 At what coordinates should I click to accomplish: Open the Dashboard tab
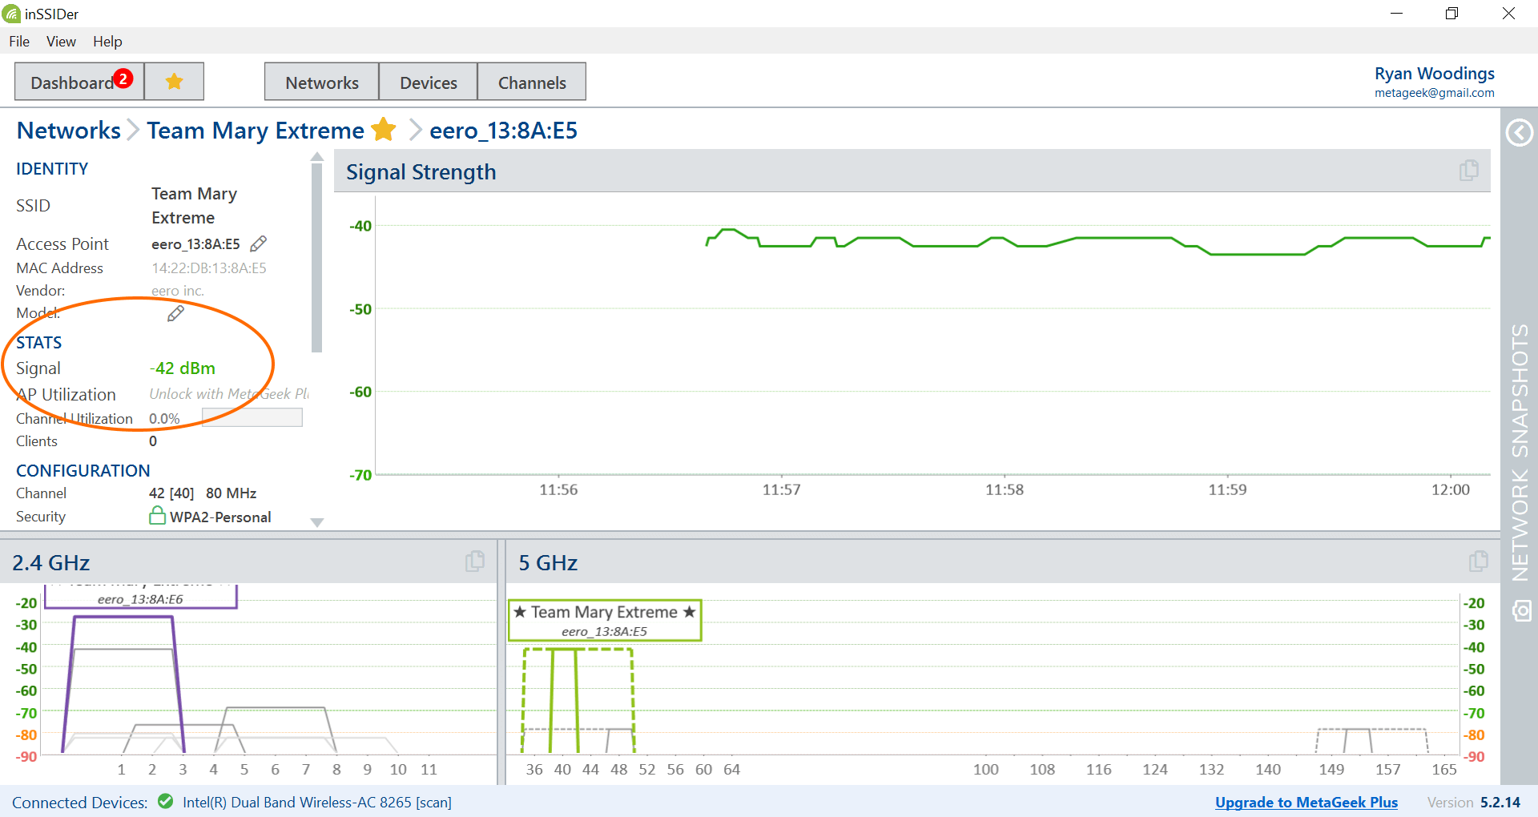(79, 82)
